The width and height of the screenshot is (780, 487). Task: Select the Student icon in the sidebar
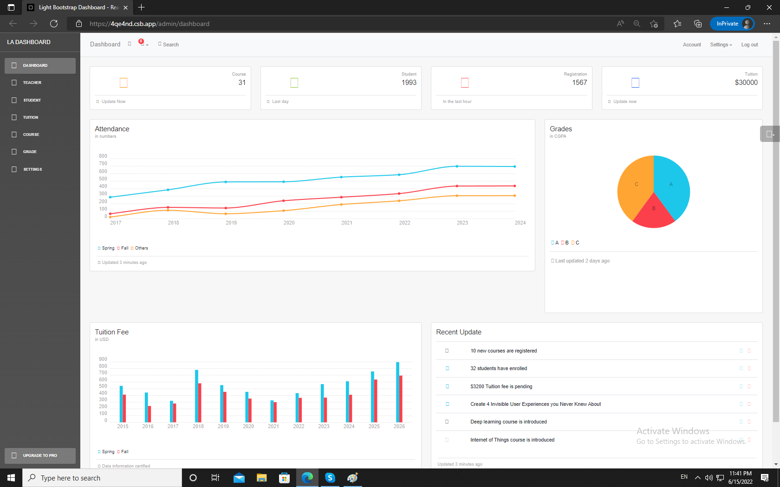tap(14, 100)
